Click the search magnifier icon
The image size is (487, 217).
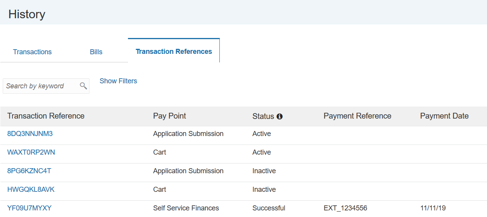pos(83,86)
